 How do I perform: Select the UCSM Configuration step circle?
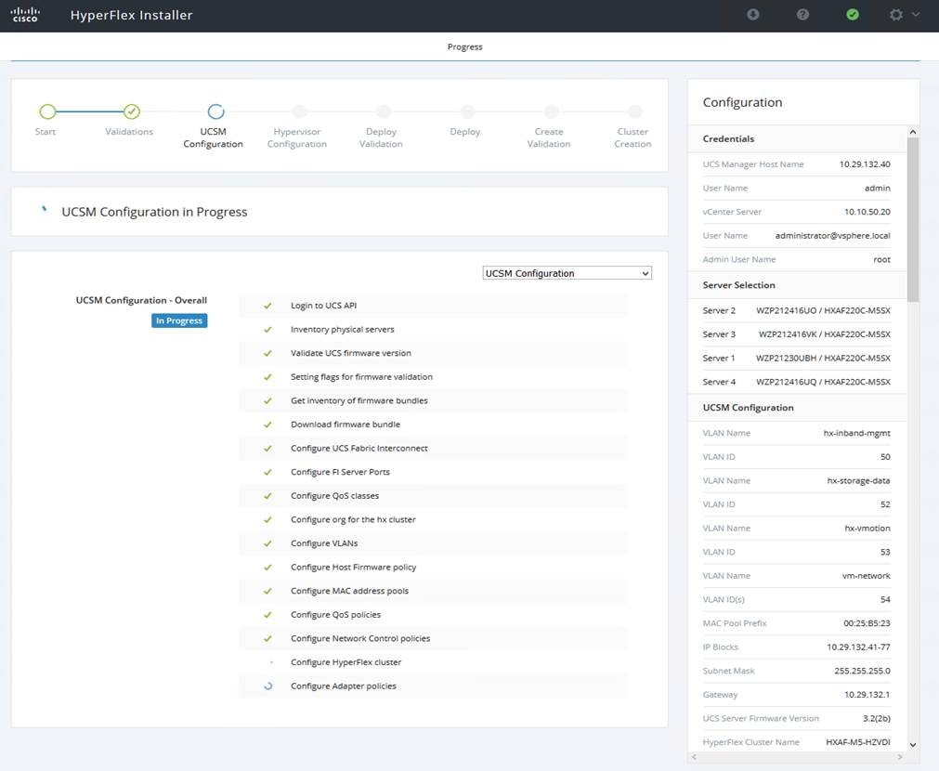click(x=215, y=111)
